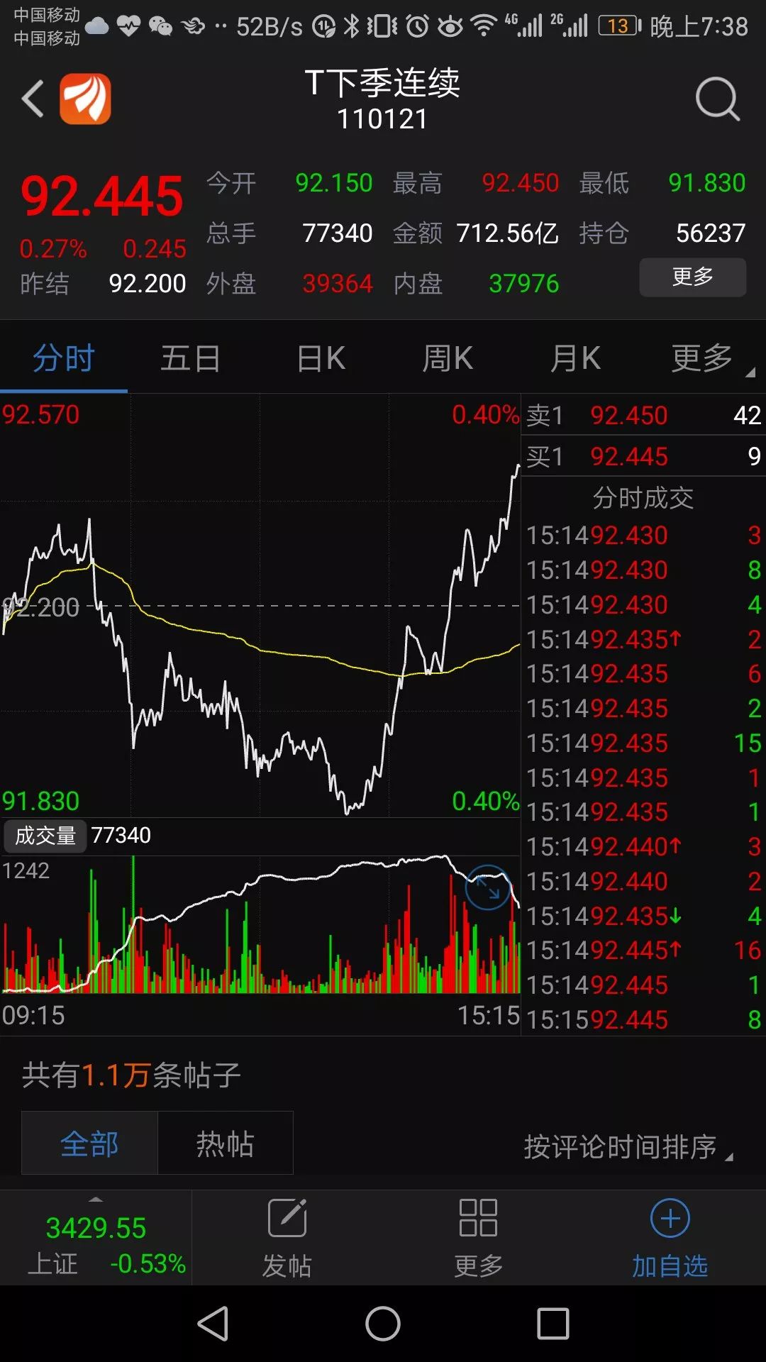Image resolution: width=766 pixels, height=1362 pixels.
Task: Tap the 15:15 92.445 trade row
Action: tap(643, 1020)
